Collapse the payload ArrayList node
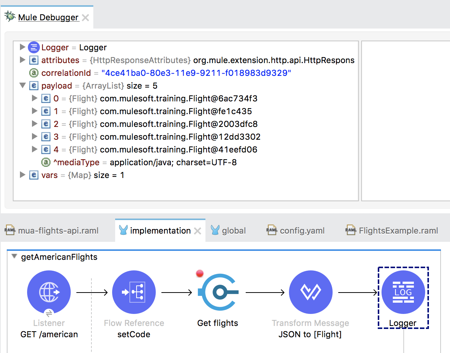 tap(22, 85)
